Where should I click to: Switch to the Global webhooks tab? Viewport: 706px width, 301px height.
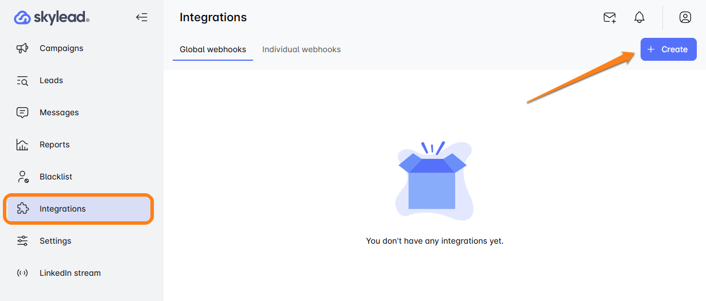[x=213, y=49]
